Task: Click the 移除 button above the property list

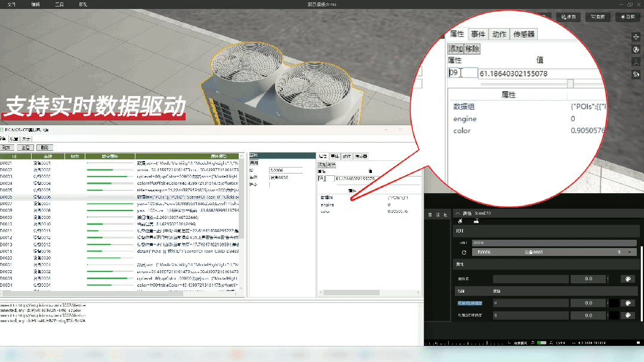Action: 331,165
